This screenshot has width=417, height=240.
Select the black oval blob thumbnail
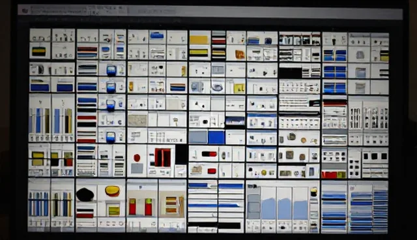tap(85, 194)
